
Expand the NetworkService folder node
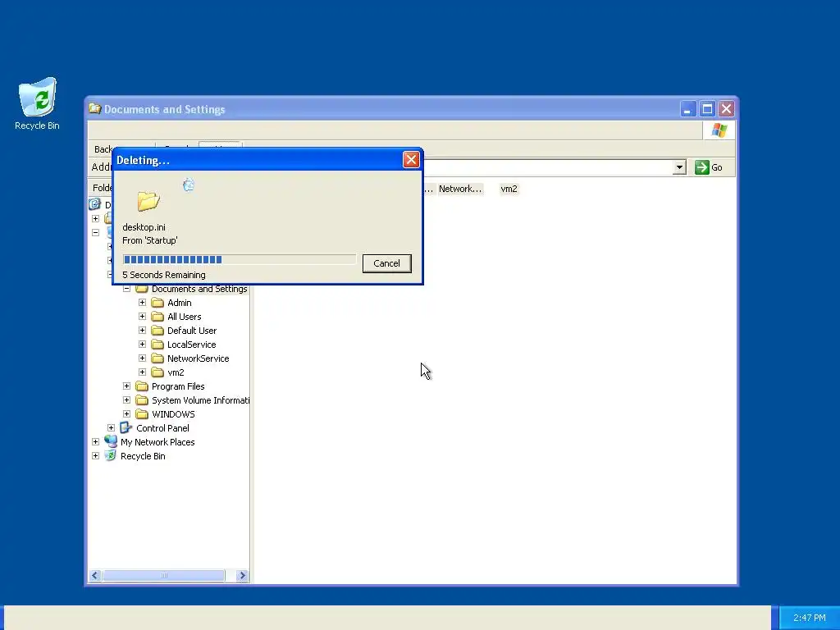[x=142, y=358]
